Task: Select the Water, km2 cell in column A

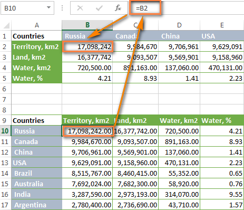Action: 36,68
